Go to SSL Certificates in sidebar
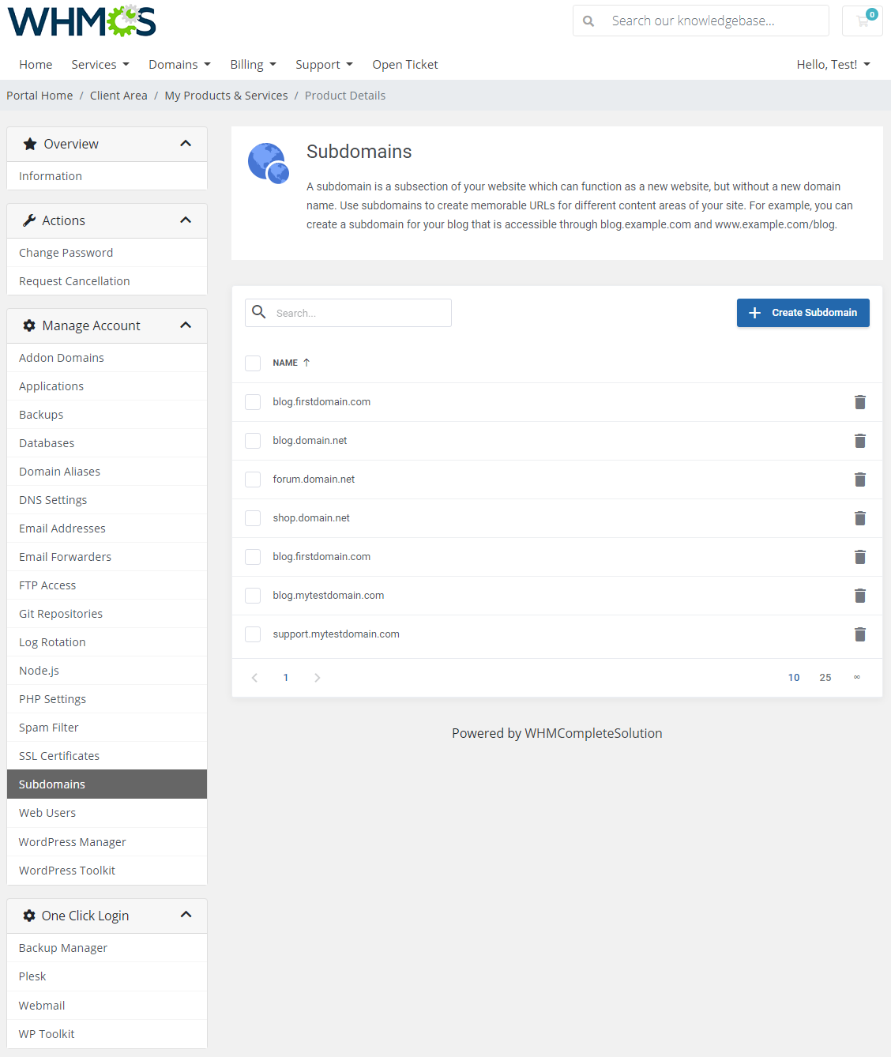This screenshot has height=1057, width=891. (59, 756)
